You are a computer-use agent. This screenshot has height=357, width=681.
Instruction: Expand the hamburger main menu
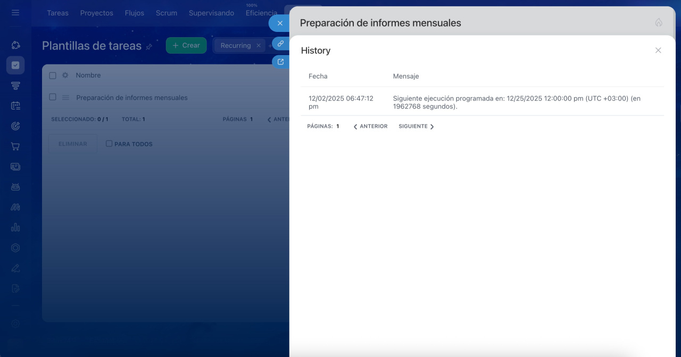[15, 13]
